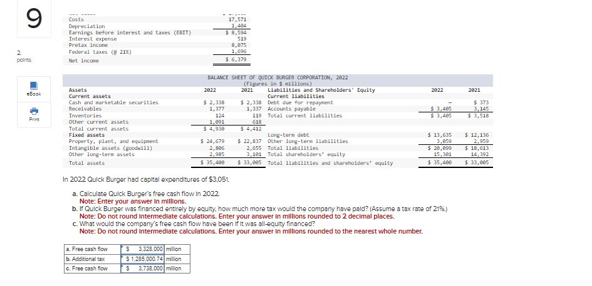Click 'Liabilities and Shareholders' Equity' column header
Image resolution: width=592 pixels, height=286 pixels.
(x=321, y=90)
